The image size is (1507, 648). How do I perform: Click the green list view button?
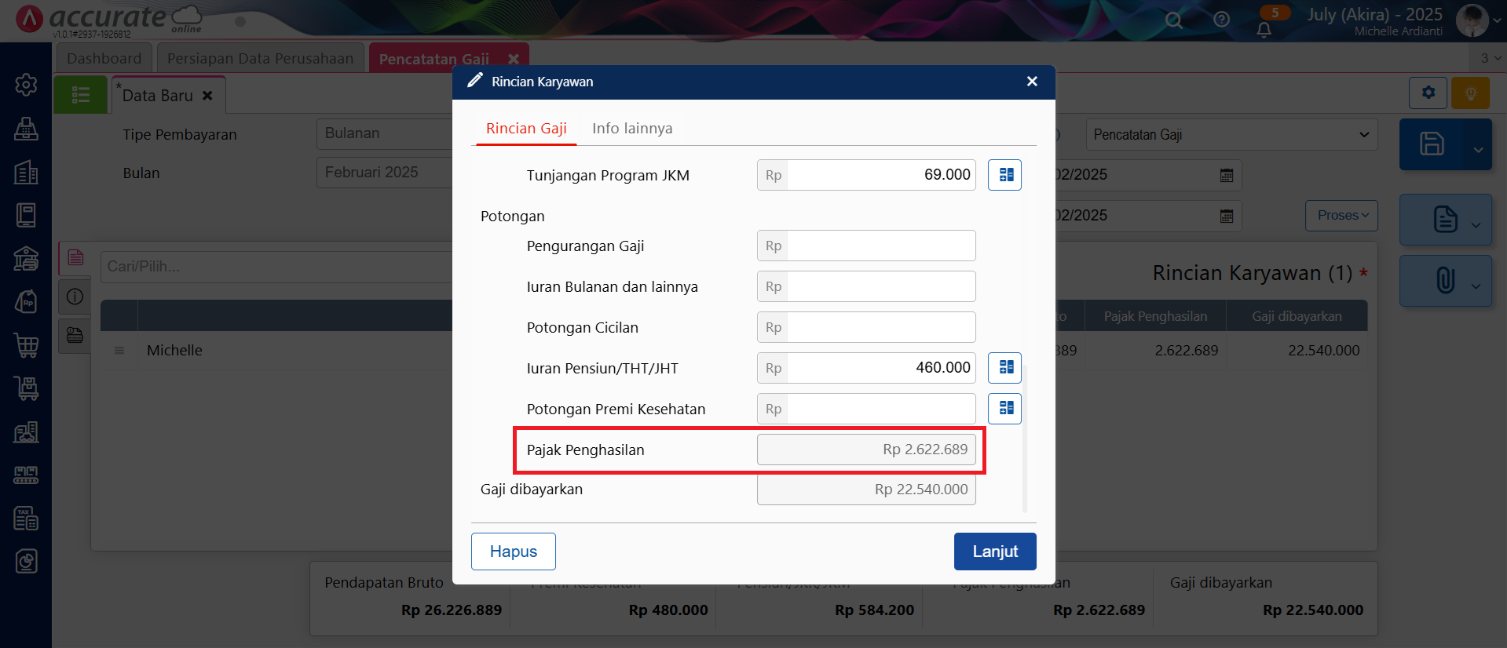coord(80,95)
